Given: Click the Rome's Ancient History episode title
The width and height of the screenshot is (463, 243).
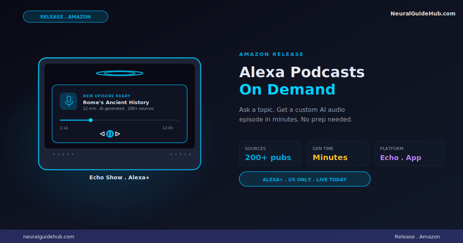Looking at the screenshot, I should 116,103.
